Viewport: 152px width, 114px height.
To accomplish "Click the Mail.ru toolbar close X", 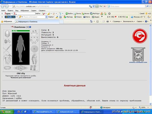I will click(x=2, y=17).
